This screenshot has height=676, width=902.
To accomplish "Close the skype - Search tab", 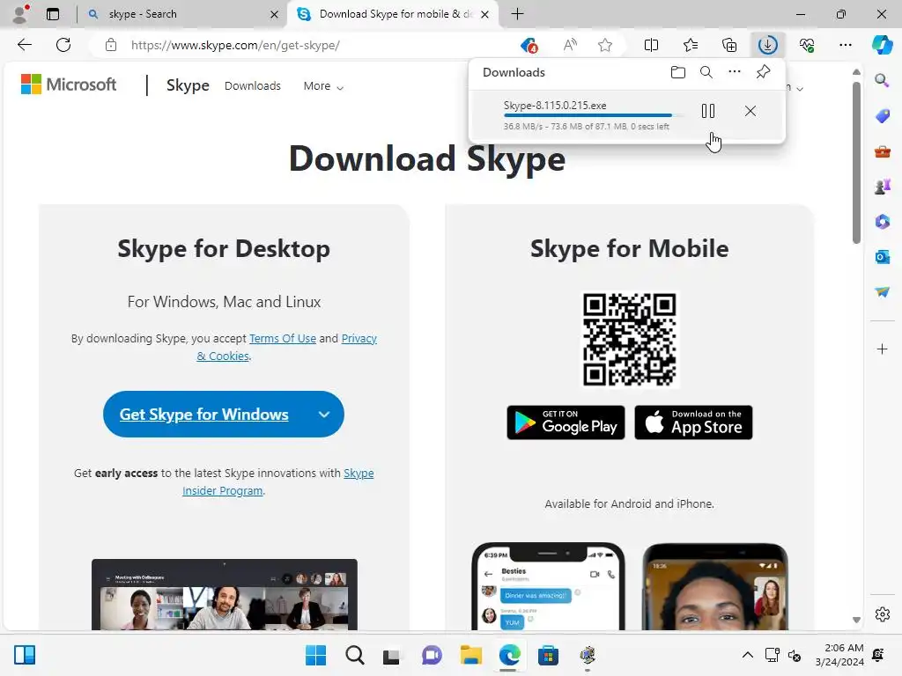I will 275,14.
